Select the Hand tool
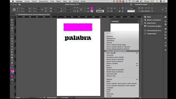176x99 pixels. [x=12, y=63]
